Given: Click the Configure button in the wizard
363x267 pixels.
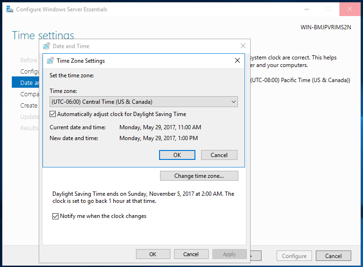Looking at the screenshot, I should pos(294,256).
